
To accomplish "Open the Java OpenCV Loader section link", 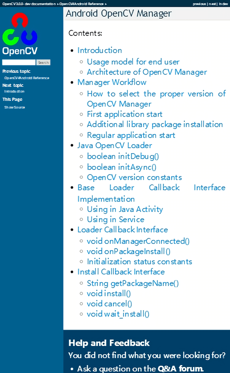I will (x=115, y=146).
